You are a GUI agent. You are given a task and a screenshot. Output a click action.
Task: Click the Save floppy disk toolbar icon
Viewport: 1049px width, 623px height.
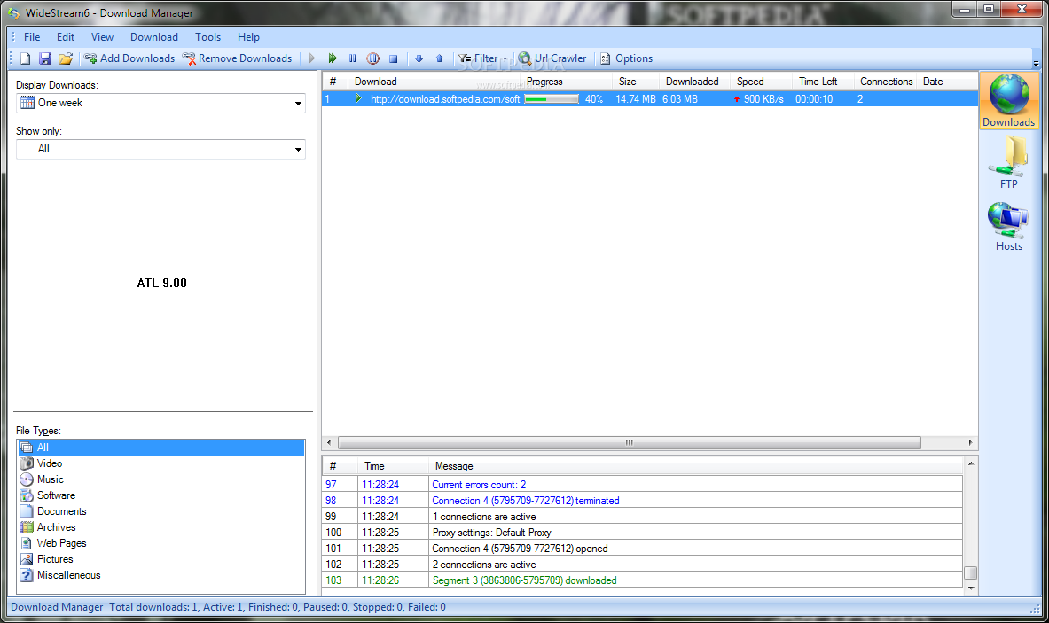tap(45, 58)
